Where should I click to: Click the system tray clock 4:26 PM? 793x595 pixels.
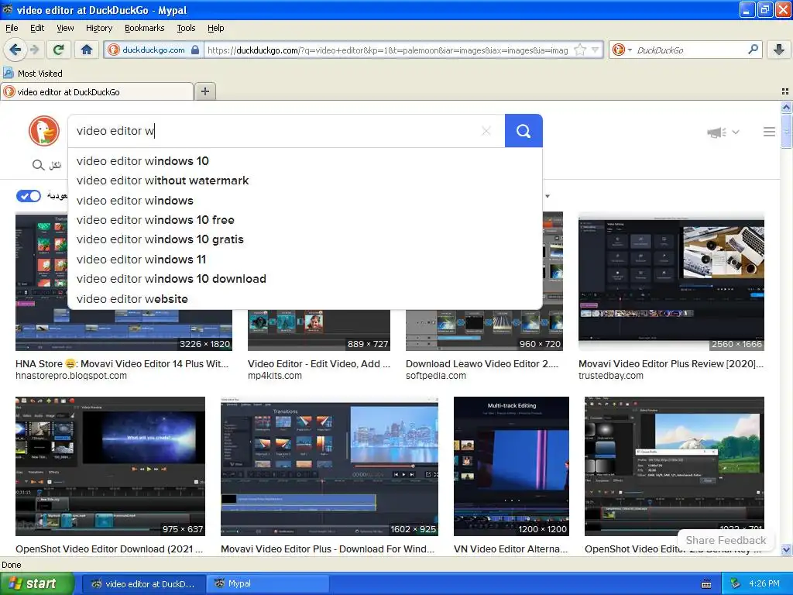[764, 584]
